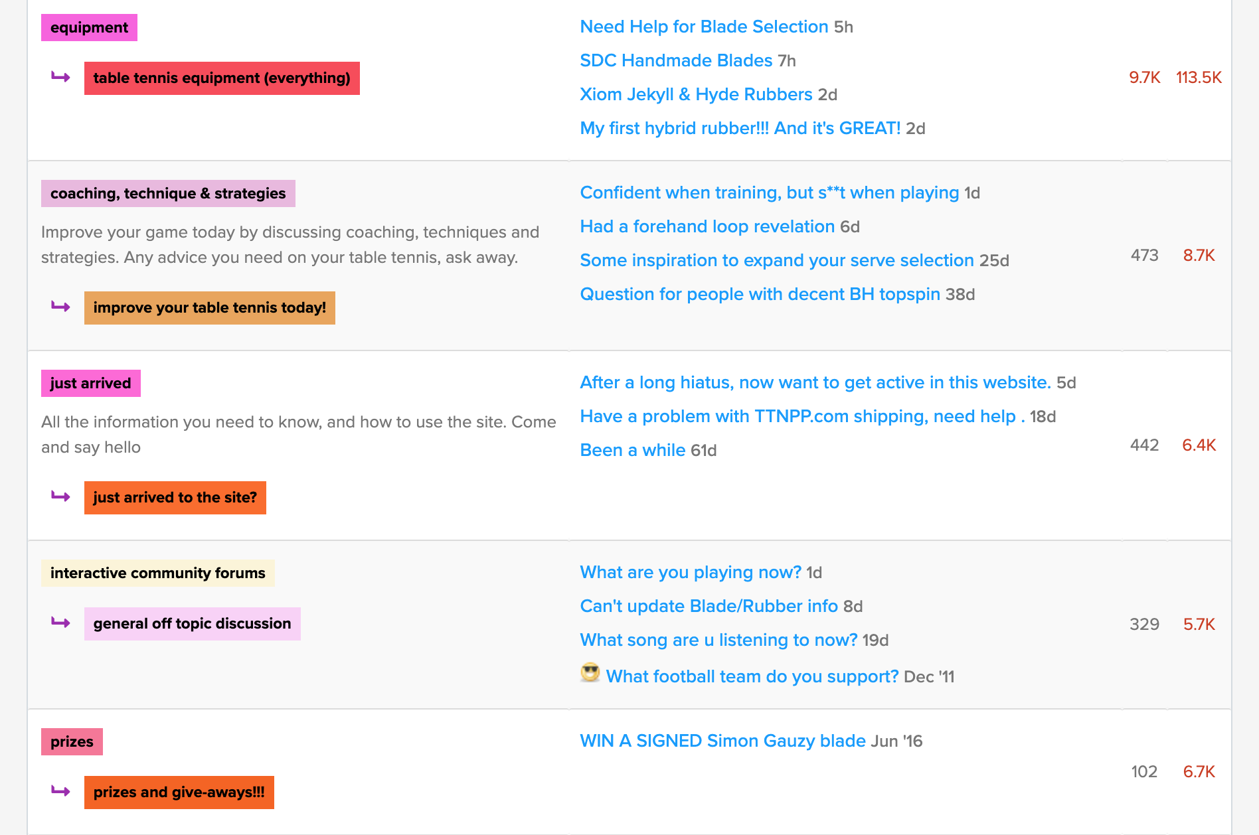Click sunglasses emoji beside football team topic
The height and width of the screenshot is (835, 1259).
pos(590,672)
